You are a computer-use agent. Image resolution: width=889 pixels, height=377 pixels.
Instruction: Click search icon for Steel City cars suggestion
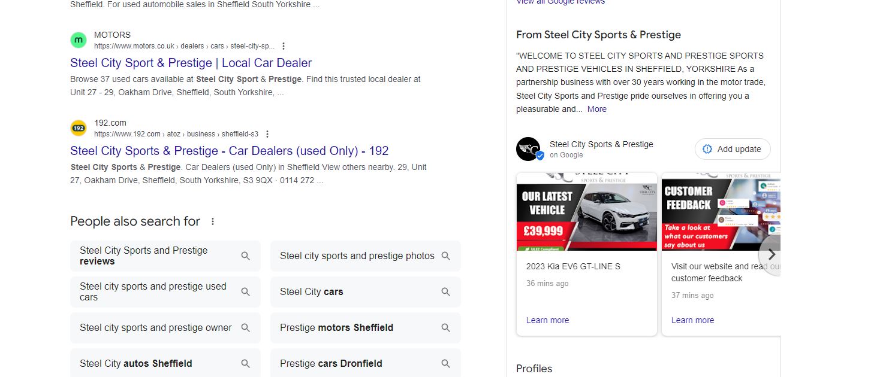(445, 292)
